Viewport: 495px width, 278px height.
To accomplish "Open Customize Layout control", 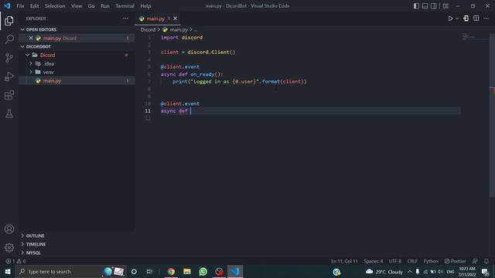I will (445, 6).
